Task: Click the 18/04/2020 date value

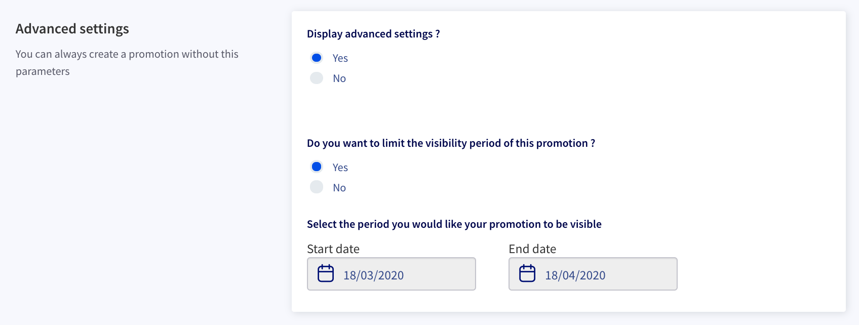Action: (x=575, y=275)
